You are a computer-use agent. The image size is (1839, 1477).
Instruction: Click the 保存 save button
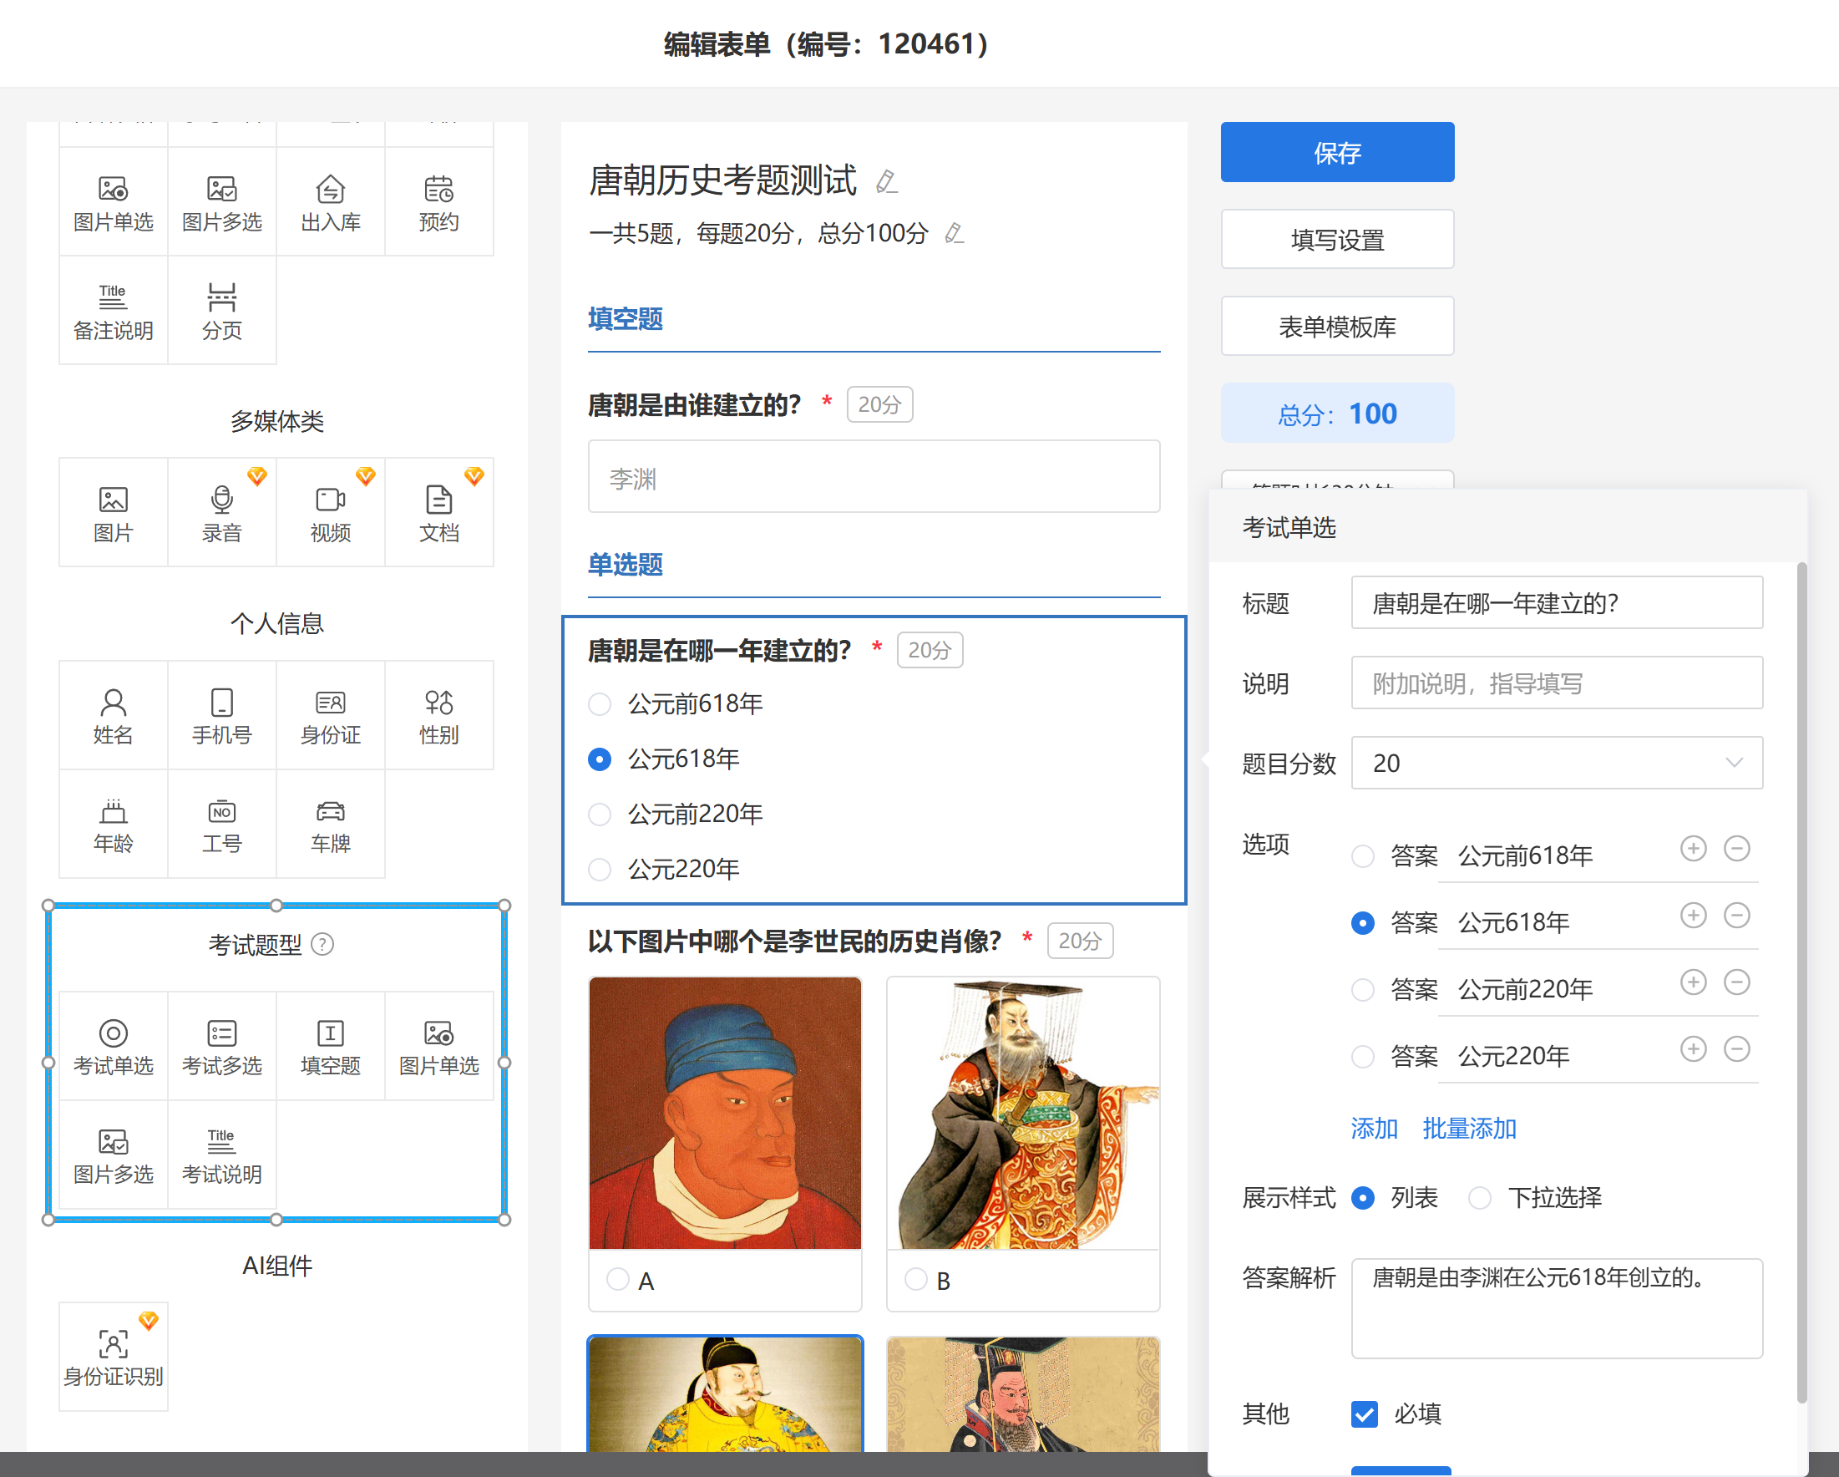[x=1335, y=152]
